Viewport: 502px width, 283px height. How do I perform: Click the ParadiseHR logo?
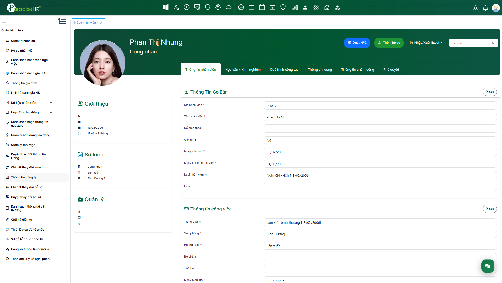click(x=24, y=8)
